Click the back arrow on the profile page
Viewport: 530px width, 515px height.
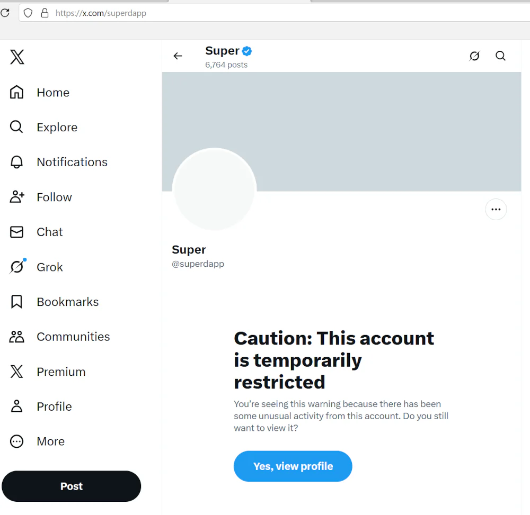tap(178, 56)
